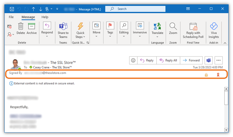Image resolution: width=233 pixels, height=137 pixels.
Task: Open the File menu
Action: (11, 17)
